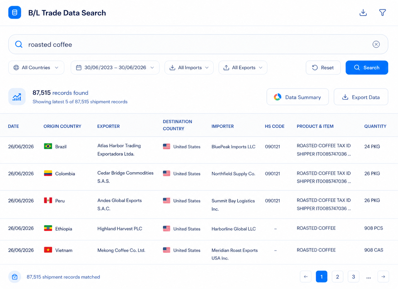The image size is (398, 289).
Task: Click importer Northfield Supply Co.
Action: (233, 174)
